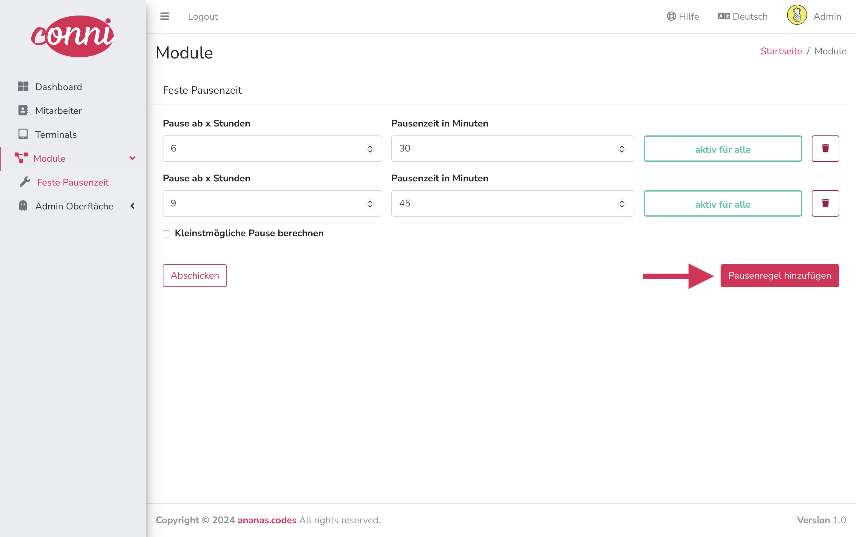This screenshot has width=856, height=537.
Task: Open Feste Pausenzeit submenu item
Action: pos(73,182)
